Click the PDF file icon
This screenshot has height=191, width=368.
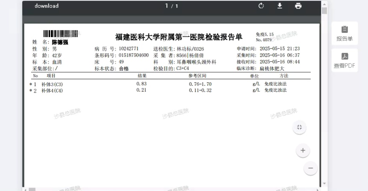[345, 56]
